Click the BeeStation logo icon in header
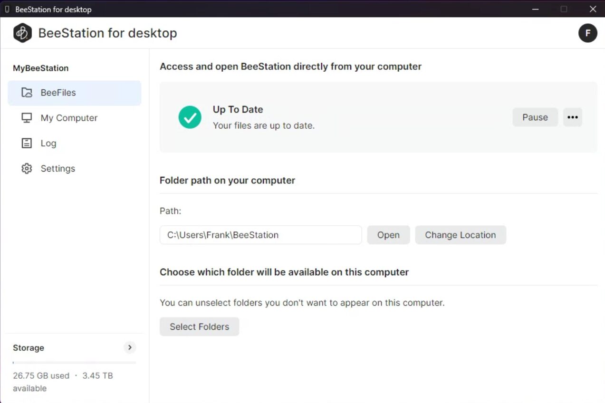 (x=22, y=33)
